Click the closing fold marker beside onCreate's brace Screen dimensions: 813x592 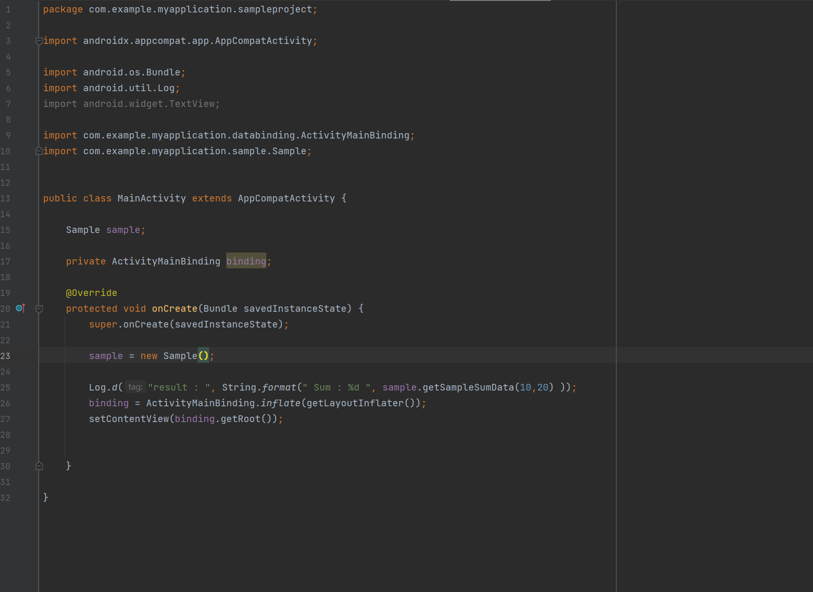click(x=39, y=466)
